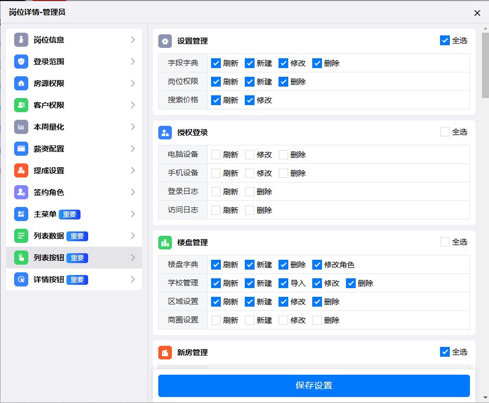Expand the 本周量化 chevron arrow

[133, 127]
